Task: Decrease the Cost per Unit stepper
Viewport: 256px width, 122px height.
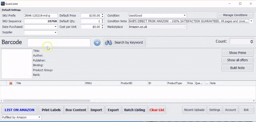Action: point(102,28)
